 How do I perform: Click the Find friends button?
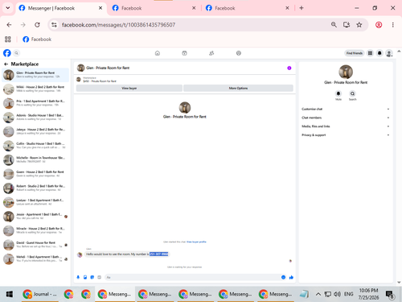point(355,53)
